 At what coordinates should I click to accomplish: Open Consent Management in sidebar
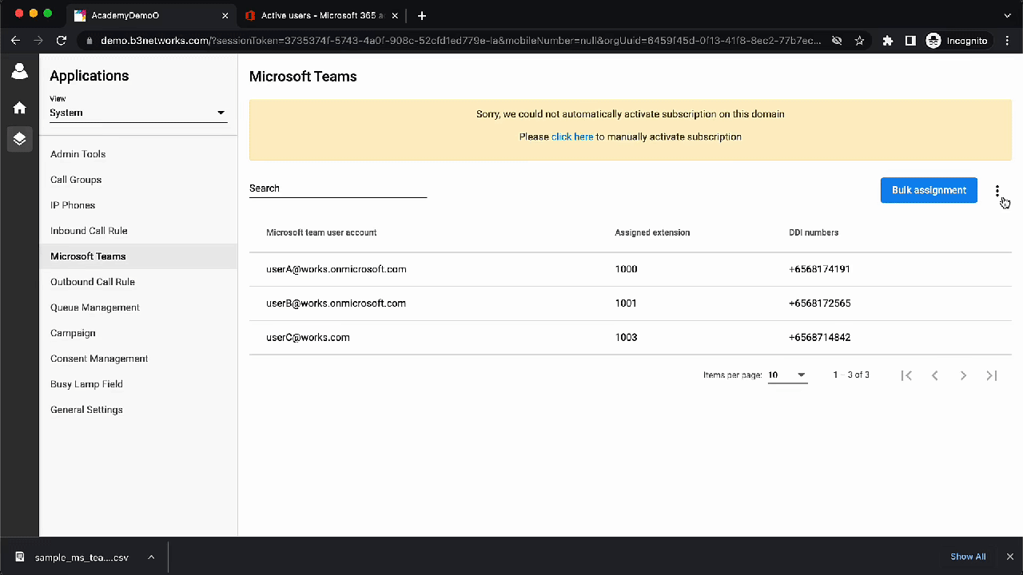[x=137, y=359]
